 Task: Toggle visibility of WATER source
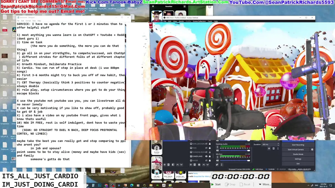pos(206,161)
